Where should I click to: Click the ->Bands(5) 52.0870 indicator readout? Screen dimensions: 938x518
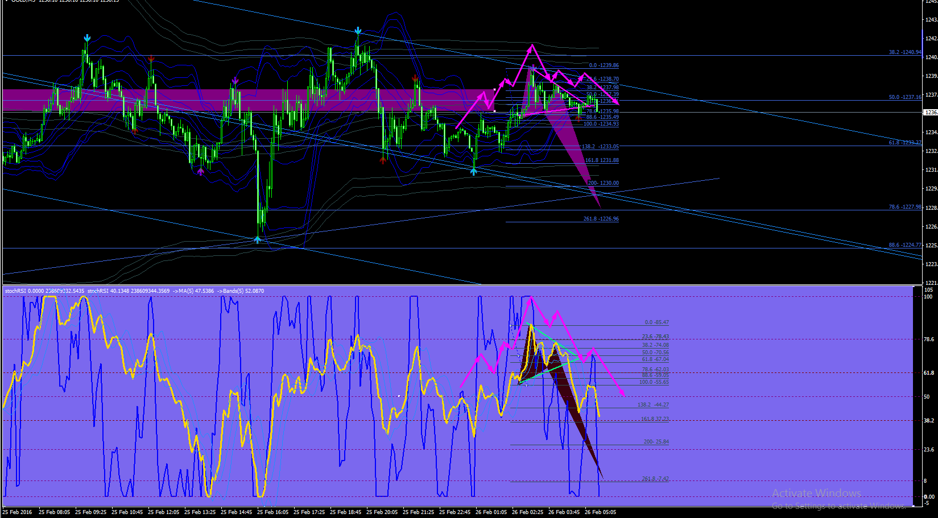[241, 291]
